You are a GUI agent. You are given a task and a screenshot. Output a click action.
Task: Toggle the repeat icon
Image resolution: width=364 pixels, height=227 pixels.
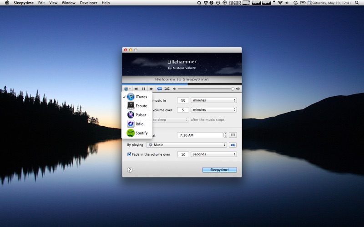(160, 89)
